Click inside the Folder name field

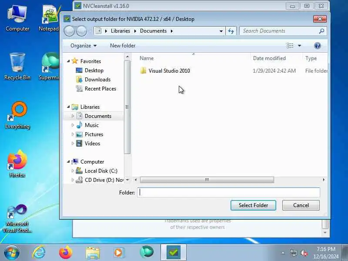point(229,192)
